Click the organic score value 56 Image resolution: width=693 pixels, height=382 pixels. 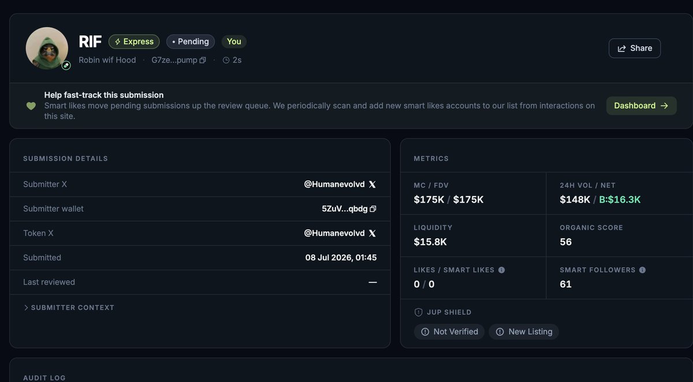(566, 242)
